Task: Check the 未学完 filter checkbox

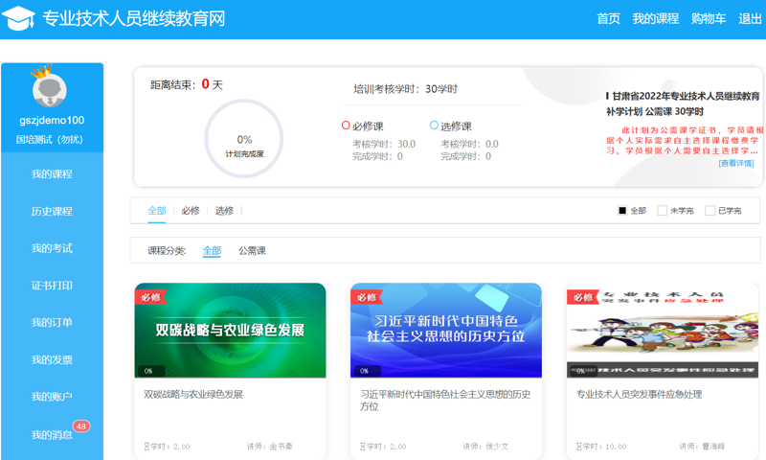Action: point(662,211)
